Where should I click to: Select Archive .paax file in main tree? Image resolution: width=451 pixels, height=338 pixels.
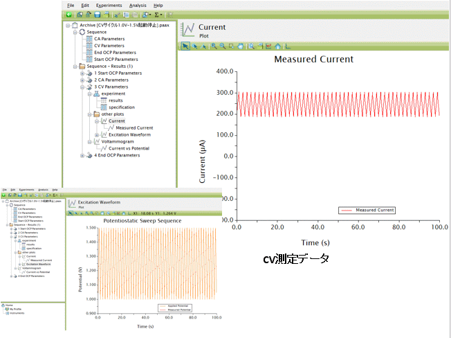(125, 26)
